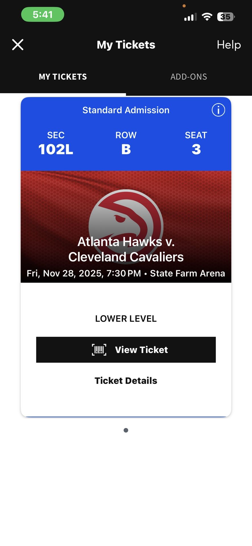The width and height of the screenshot is (252, 546).
Task: Tap the Standard Admission label
Action: tap(126, 110)
